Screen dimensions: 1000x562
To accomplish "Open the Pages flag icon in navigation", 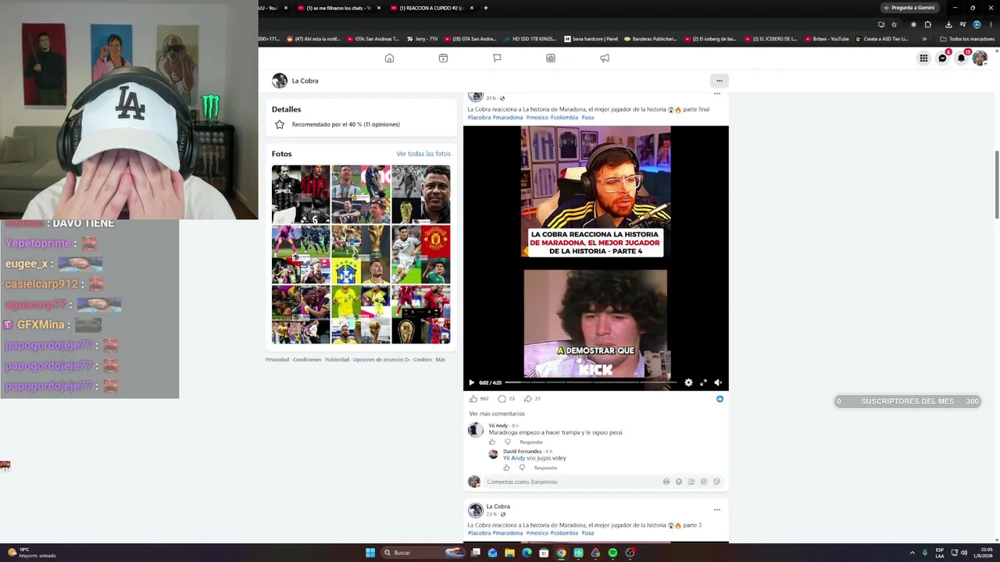I will [497, 58].
